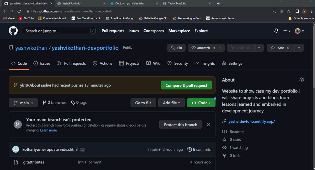Focus the Search or jump to field
Screen dimensions: 315x170
click(x=60, y=31)
